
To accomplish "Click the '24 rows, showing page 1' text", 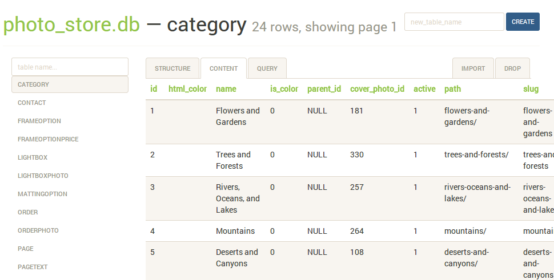I will point(324,27).
